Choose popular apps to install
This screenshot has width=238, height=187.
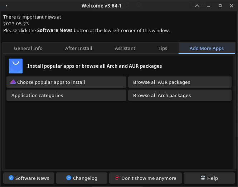(x=66, y=82)
